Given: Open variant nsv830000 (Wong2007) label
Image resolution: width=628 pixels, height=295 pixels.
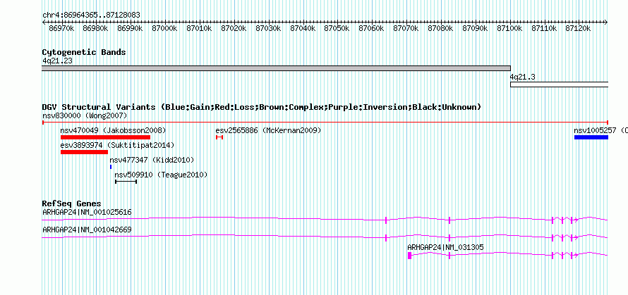Looking at the screenshot, I should (x=85, y=115).
